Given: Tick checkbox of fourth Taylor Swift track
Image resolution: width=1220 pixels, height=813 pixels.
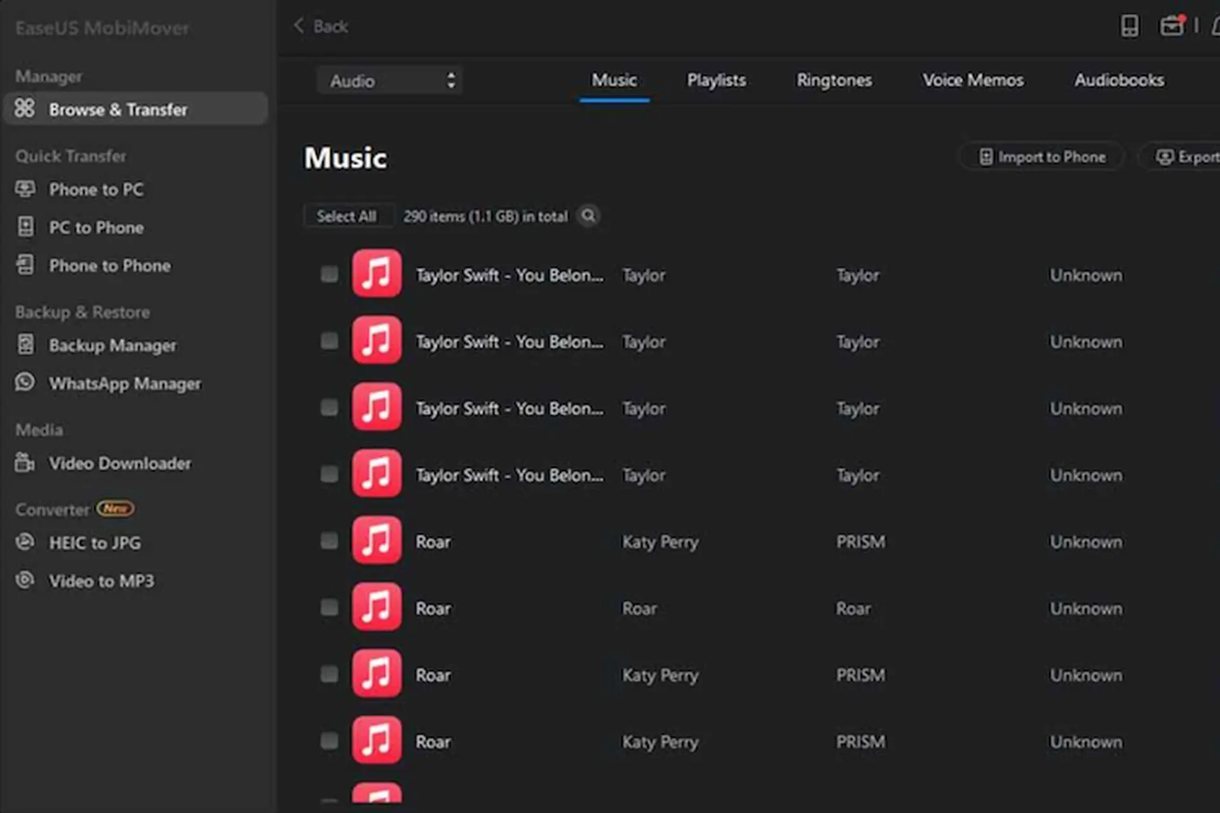Looking at the screenshot, I should click(x=329, y=474).
